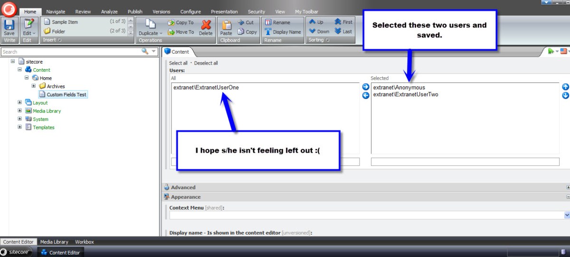Click the Select all link
The height and width of the screenshot is (257, 570).
[178, 63]
